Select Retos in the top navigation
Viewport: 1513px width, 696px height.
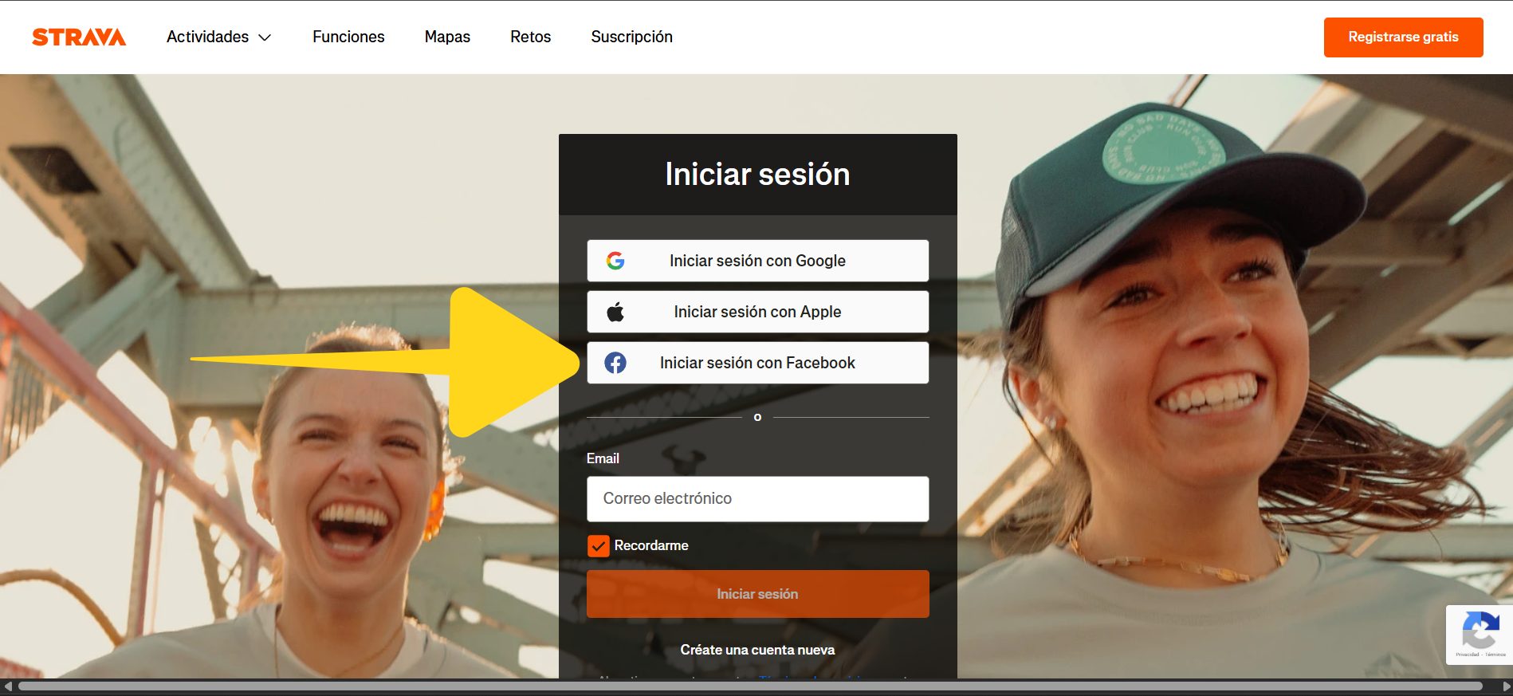click(x=530, y=37)
